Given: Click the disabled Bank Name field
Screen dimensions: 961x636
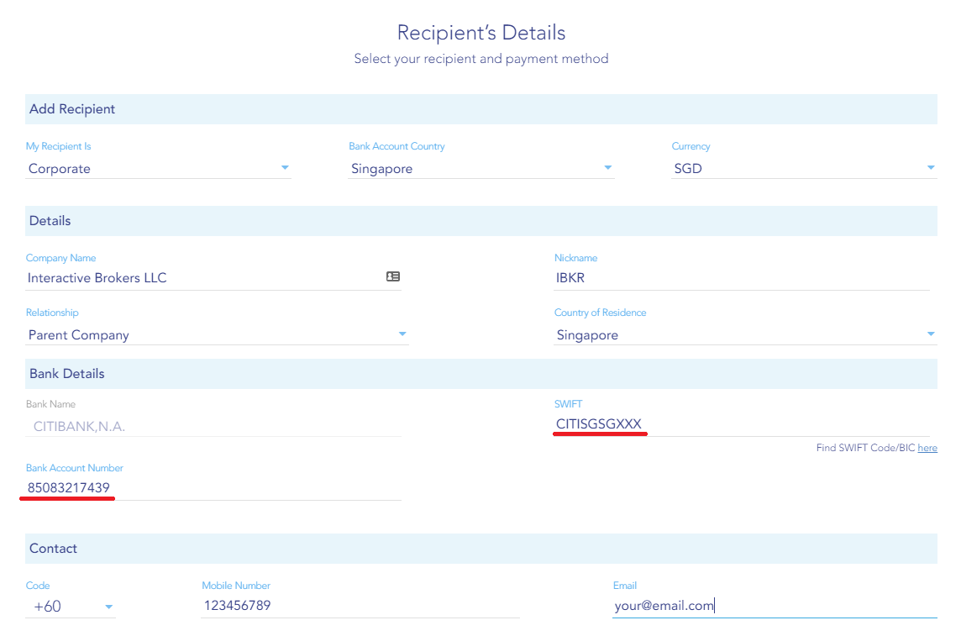Looking at the screenshot, I should [213, 427].
